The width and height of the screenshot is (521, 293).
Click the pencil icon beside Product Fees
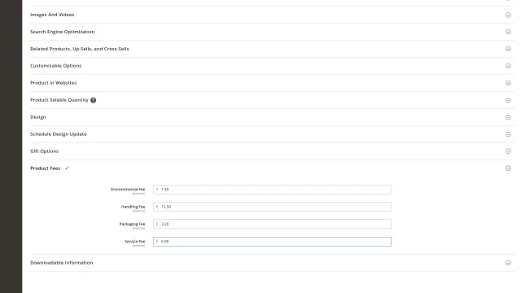pos(67,168)
